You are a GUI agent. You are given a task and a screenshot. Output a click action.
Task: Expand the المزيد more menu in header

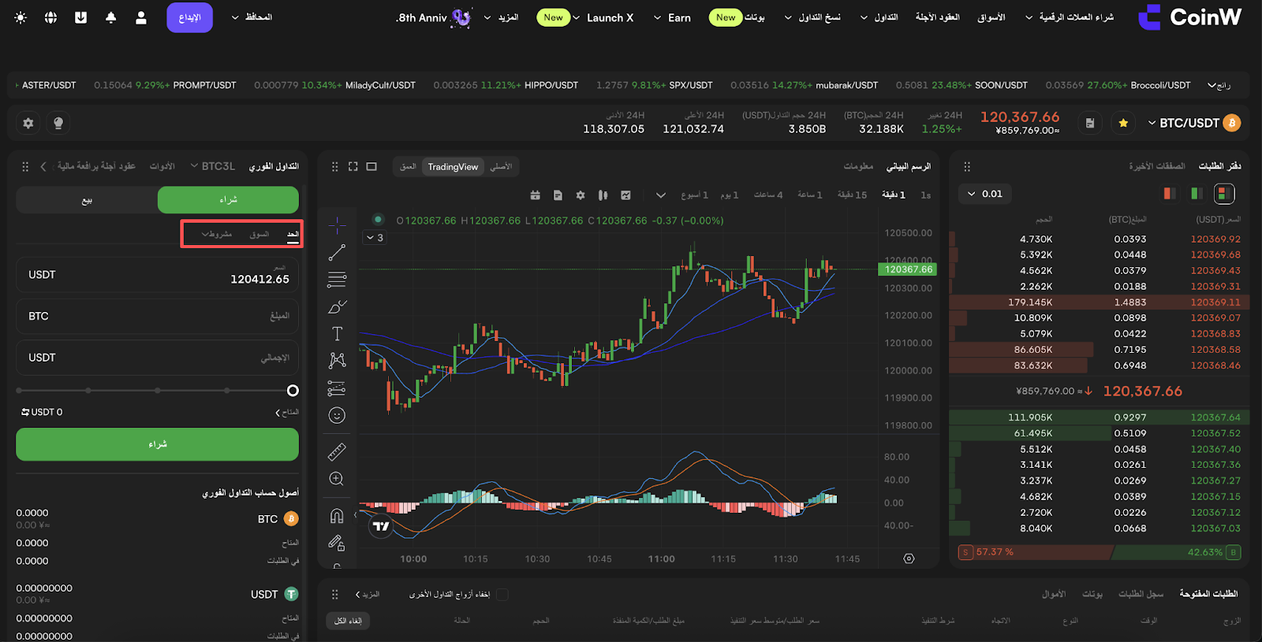tap(502, 17)
